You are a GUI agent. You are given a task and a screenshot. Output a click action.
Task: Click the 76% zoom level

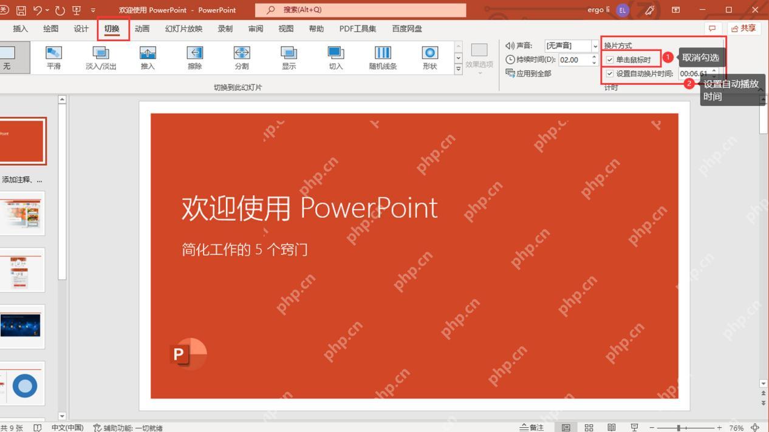pyautogui.click(x=736, y=428)
